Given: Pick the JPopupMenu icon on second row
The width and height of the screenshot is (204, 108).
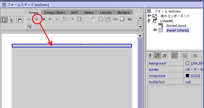Looking at the screenshot, I should (x=29, y=26).
